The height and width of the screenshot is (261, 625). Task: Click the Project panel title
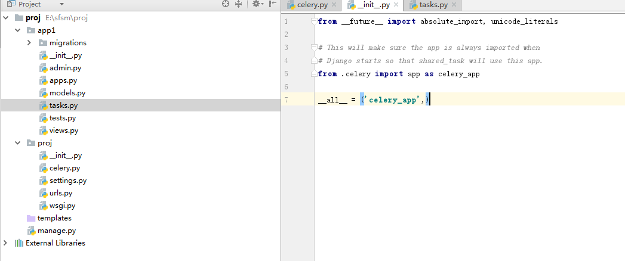(x=29, y=4)
